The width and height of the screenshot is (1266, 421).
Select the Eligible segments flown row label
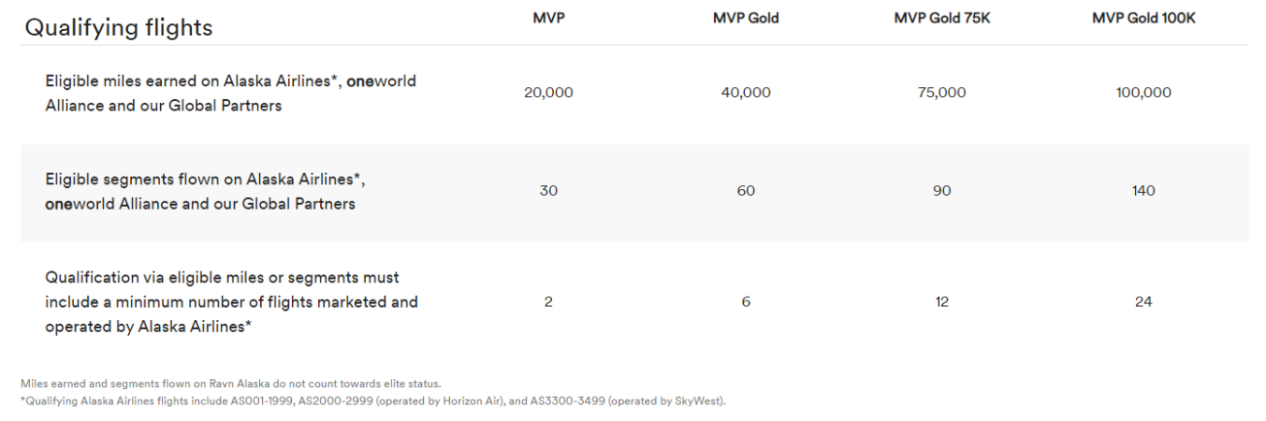[x=205, y=191]
